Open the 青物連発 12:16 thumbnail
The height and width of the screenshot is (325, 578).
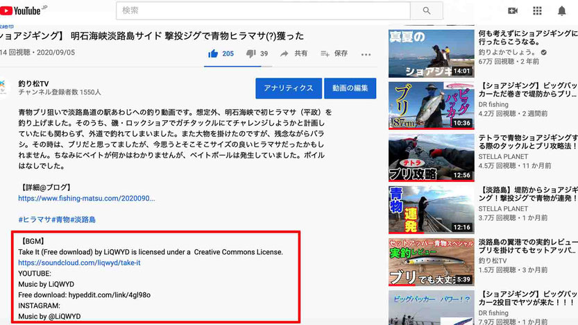432,210
